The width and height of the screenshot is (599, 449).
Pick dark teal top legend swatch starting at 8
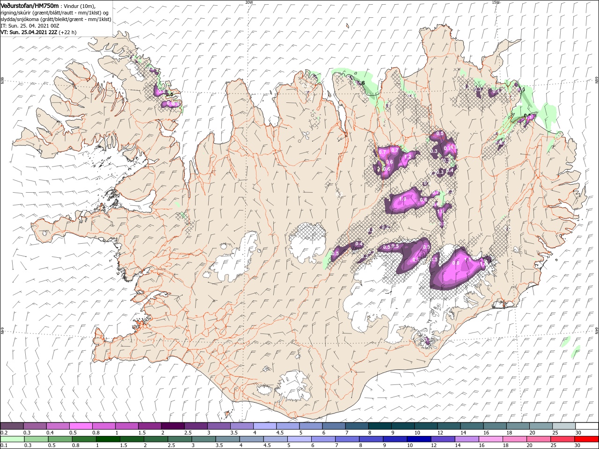pos(380,426)
